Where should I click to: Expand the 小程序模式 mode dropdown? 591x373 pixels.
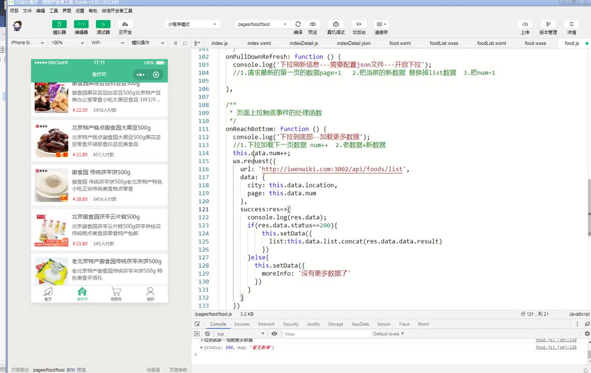pos(192,24)
